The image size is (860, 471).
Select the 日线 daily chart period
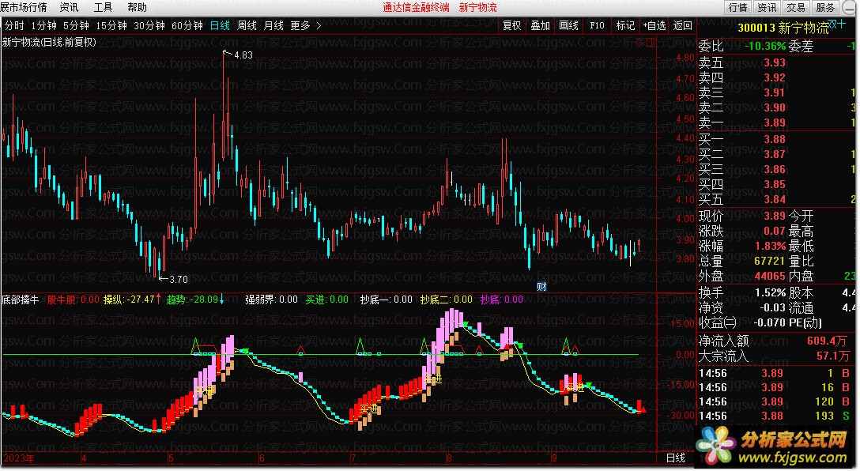(220, 25)
